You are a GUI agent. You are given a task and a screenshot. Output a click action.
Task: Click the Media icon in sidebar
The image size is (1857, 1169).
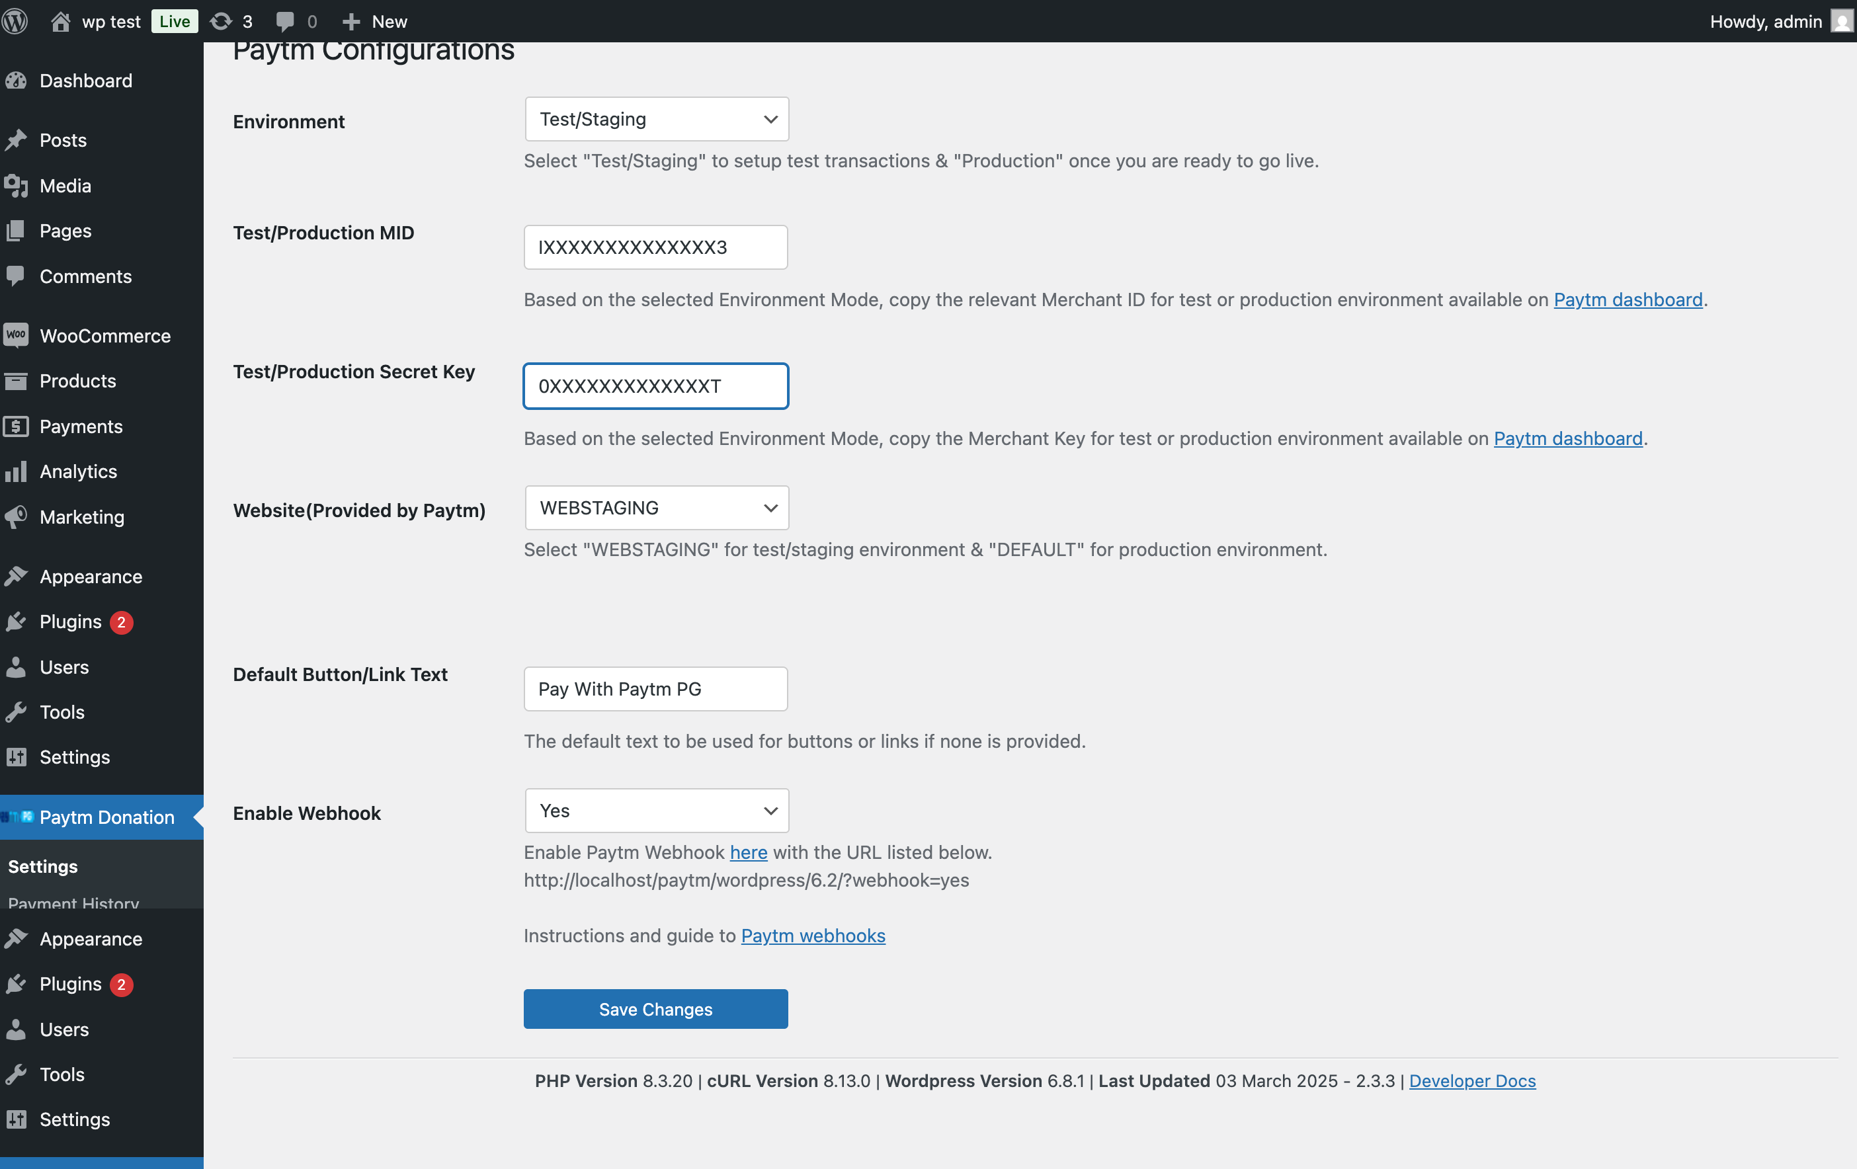click(x=16, y=185)
